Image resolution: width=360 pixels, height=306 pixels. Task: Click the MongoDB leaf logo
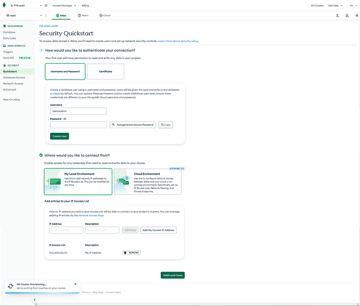pyautogui.click(x=4, y=5)
